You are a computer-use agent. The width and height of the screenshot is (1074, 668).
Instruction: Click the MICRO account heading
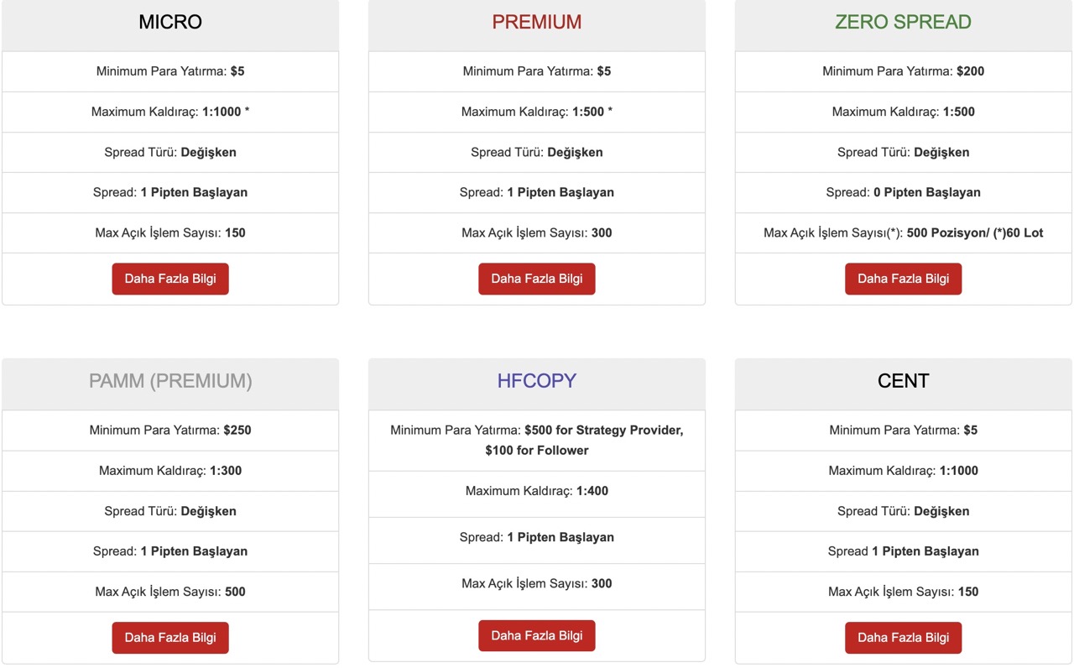click(x=170, y=22)
